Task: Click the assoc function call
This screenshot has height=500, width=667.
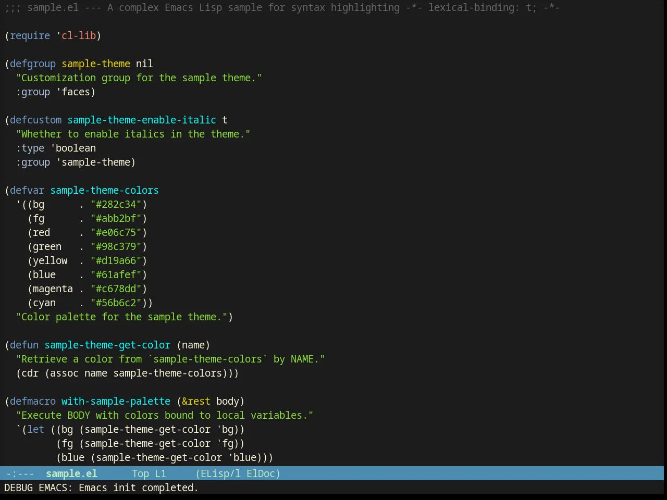Action: [64, 373]
